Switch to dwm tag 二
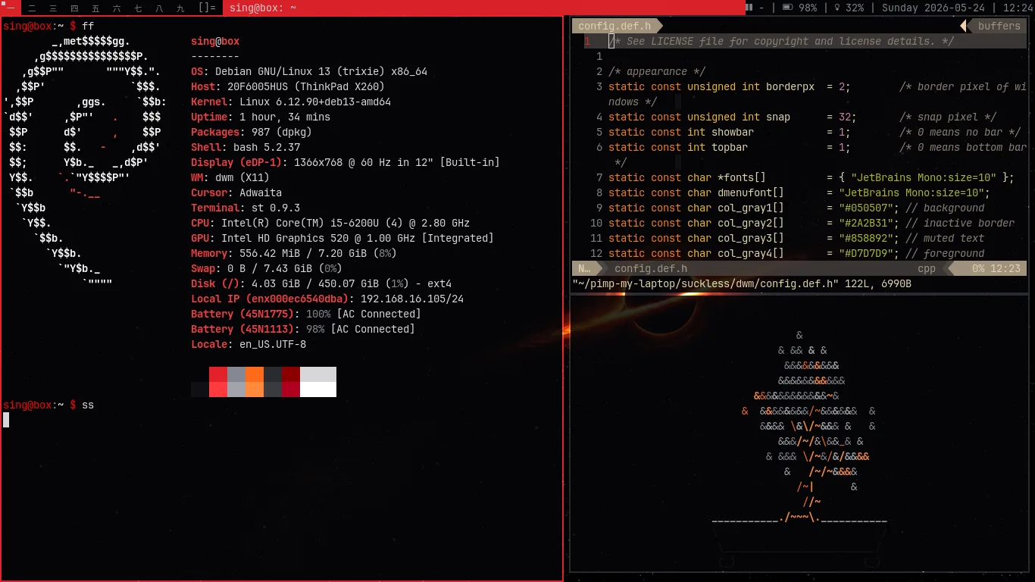Screen dimensions: 1035x582 point(32,8)
